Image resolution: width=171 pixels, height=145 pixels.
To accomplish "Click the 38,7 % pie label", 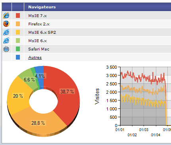I will click(67, 91).
